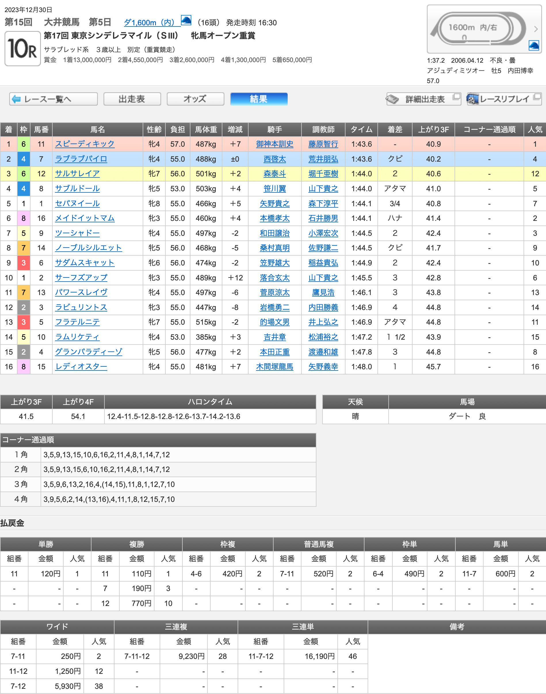This screenshot has width=546, height=694.
Task: Open trainer 松浦裕之 page
Action: (323, 337)
